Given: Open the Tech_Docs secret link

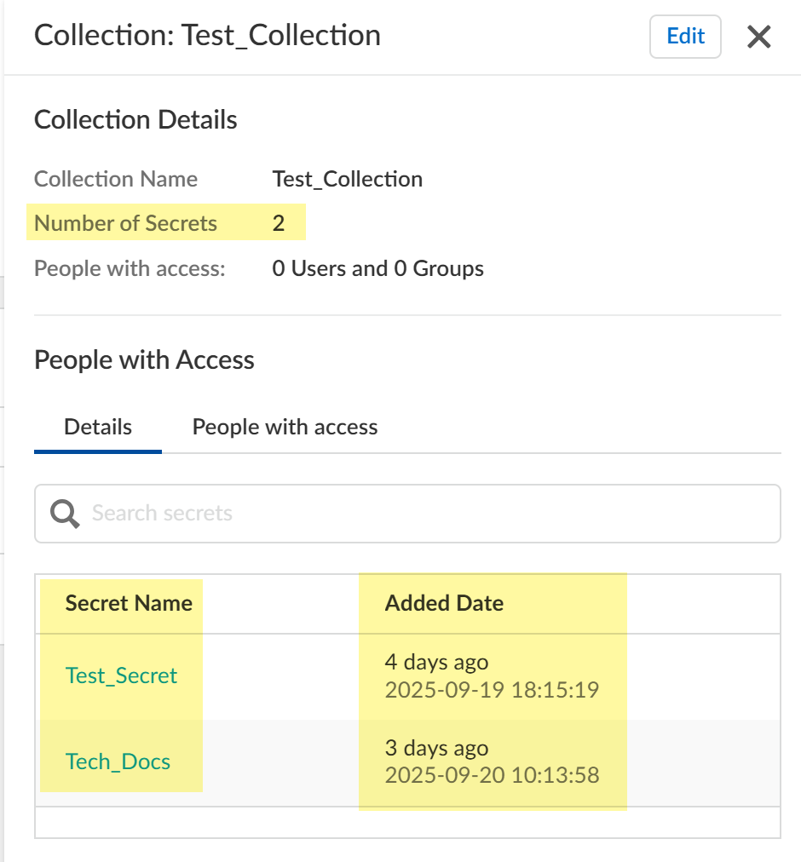Looking at the screenshot, I should point(118,761).
